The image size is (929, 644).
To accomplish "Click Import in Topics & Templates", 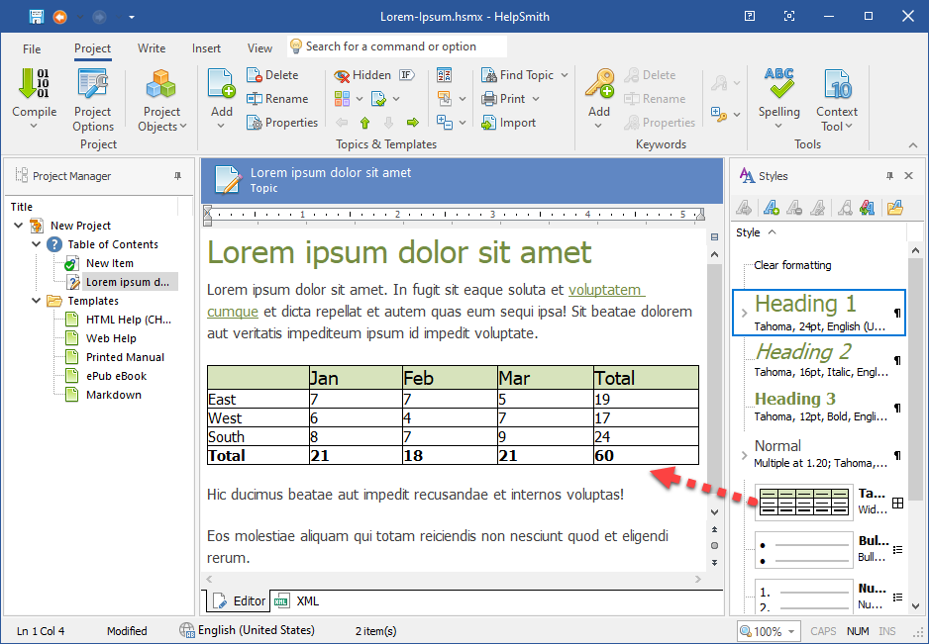I will tap(509, 123).
